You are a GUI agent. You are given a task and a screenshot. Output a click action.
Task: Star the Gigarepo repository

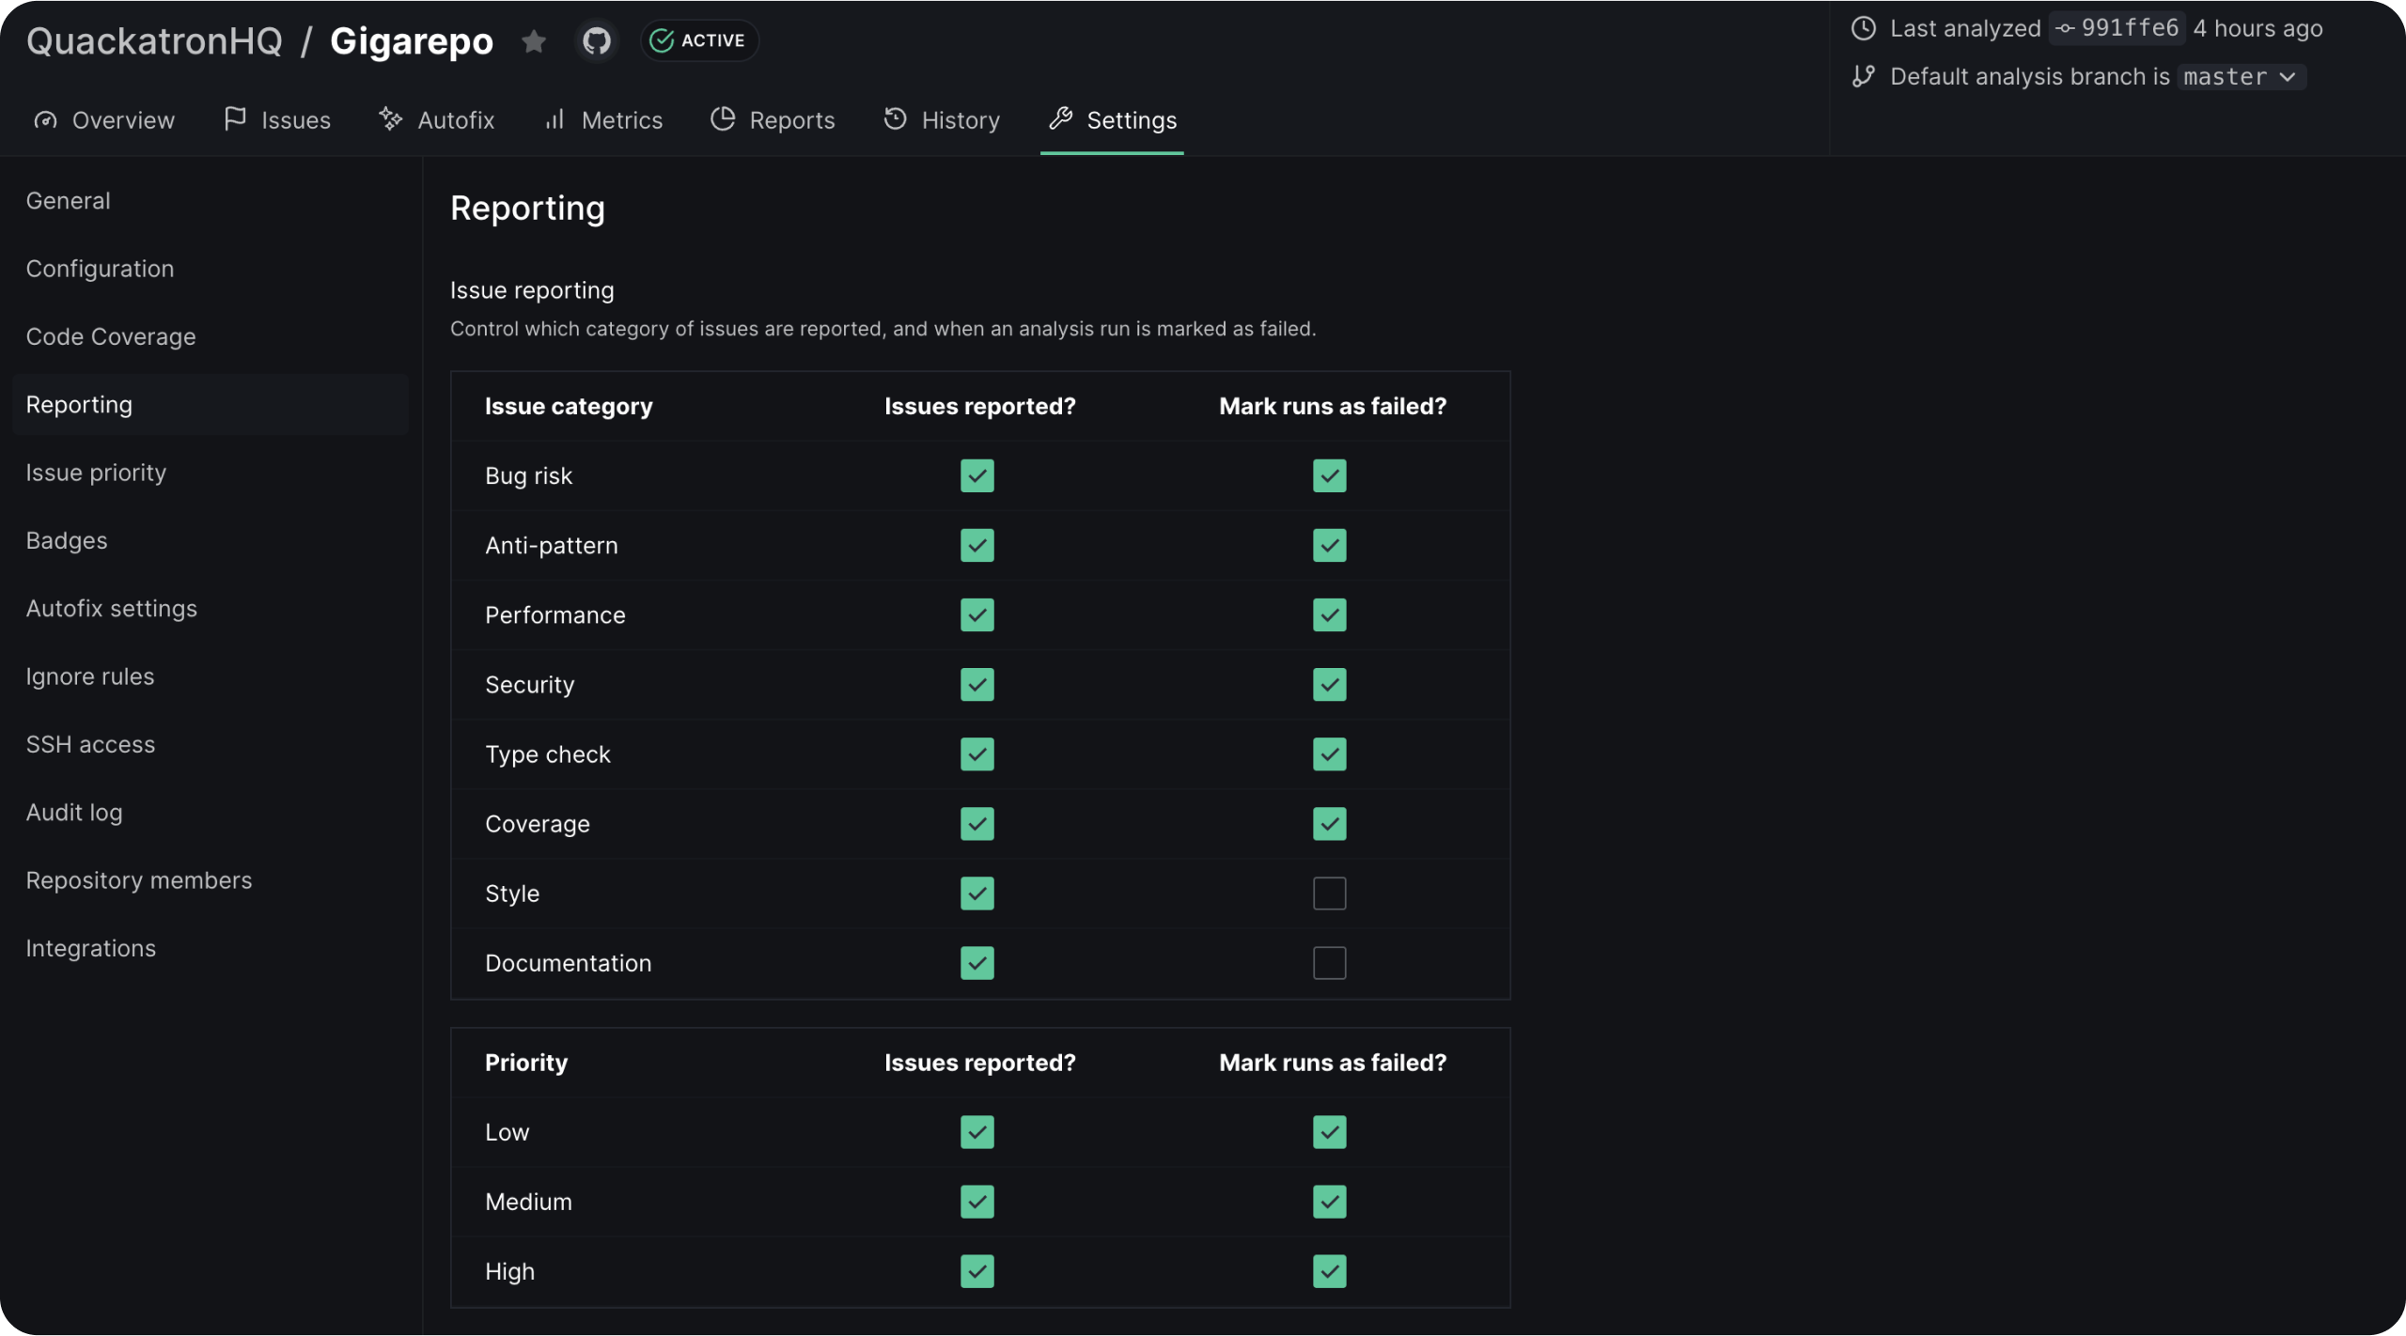(534, 40)
